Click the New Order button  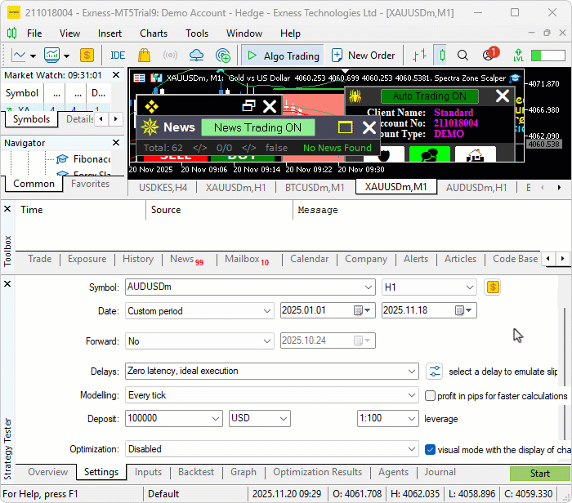pyautogui.click(x=364, y=56)
